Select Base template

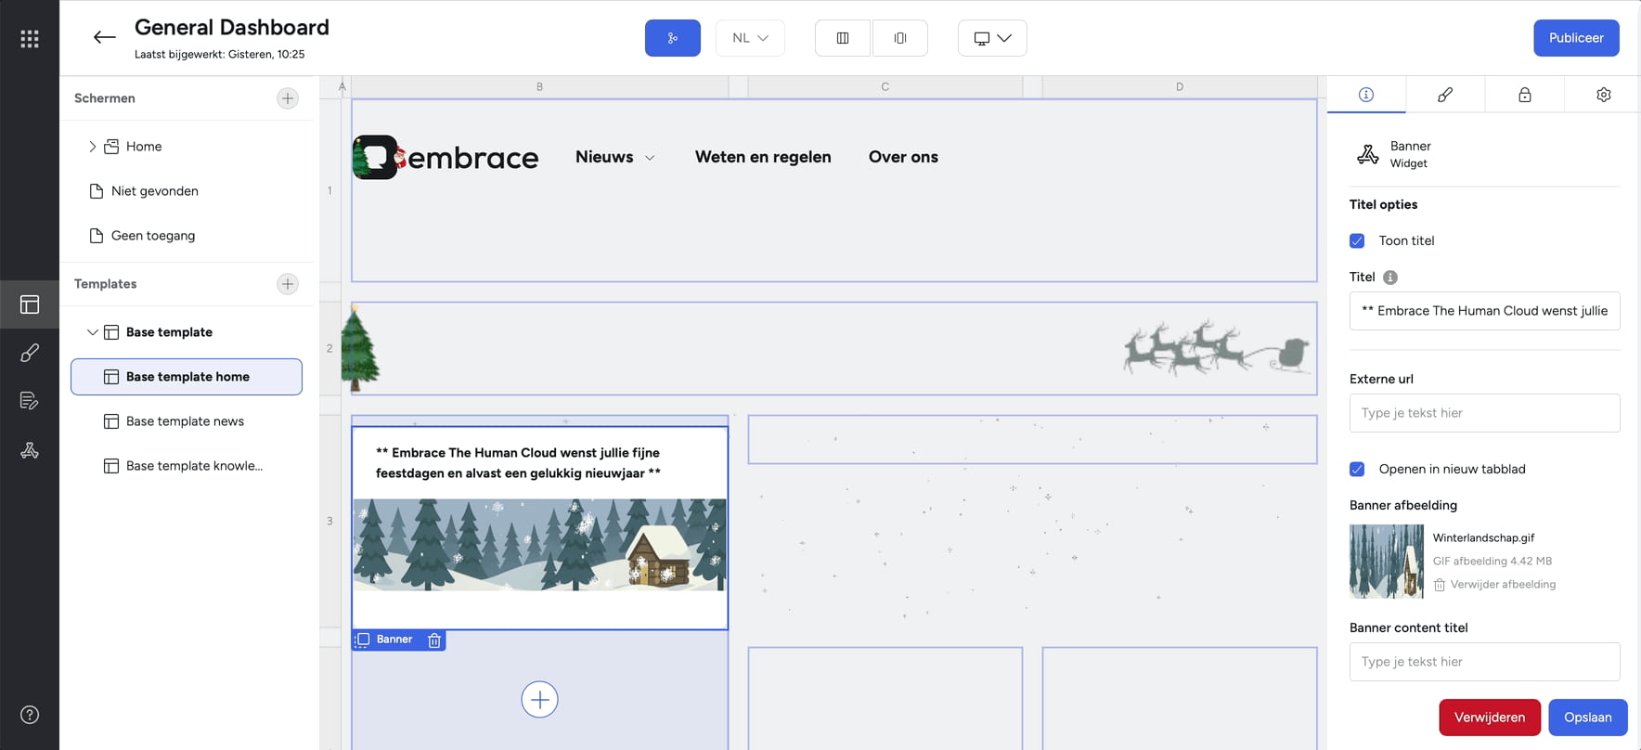click(x=169, y=332)
